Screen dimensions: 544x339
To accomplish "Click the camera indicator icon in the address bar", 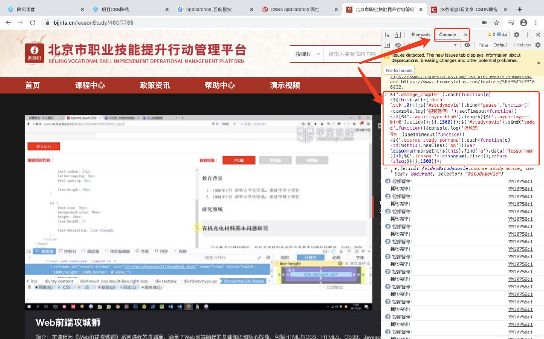I will (484, 22).
